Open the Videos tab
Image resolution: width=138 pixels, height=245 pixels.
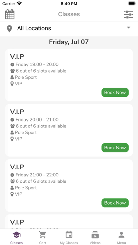[x=95, y=237]
